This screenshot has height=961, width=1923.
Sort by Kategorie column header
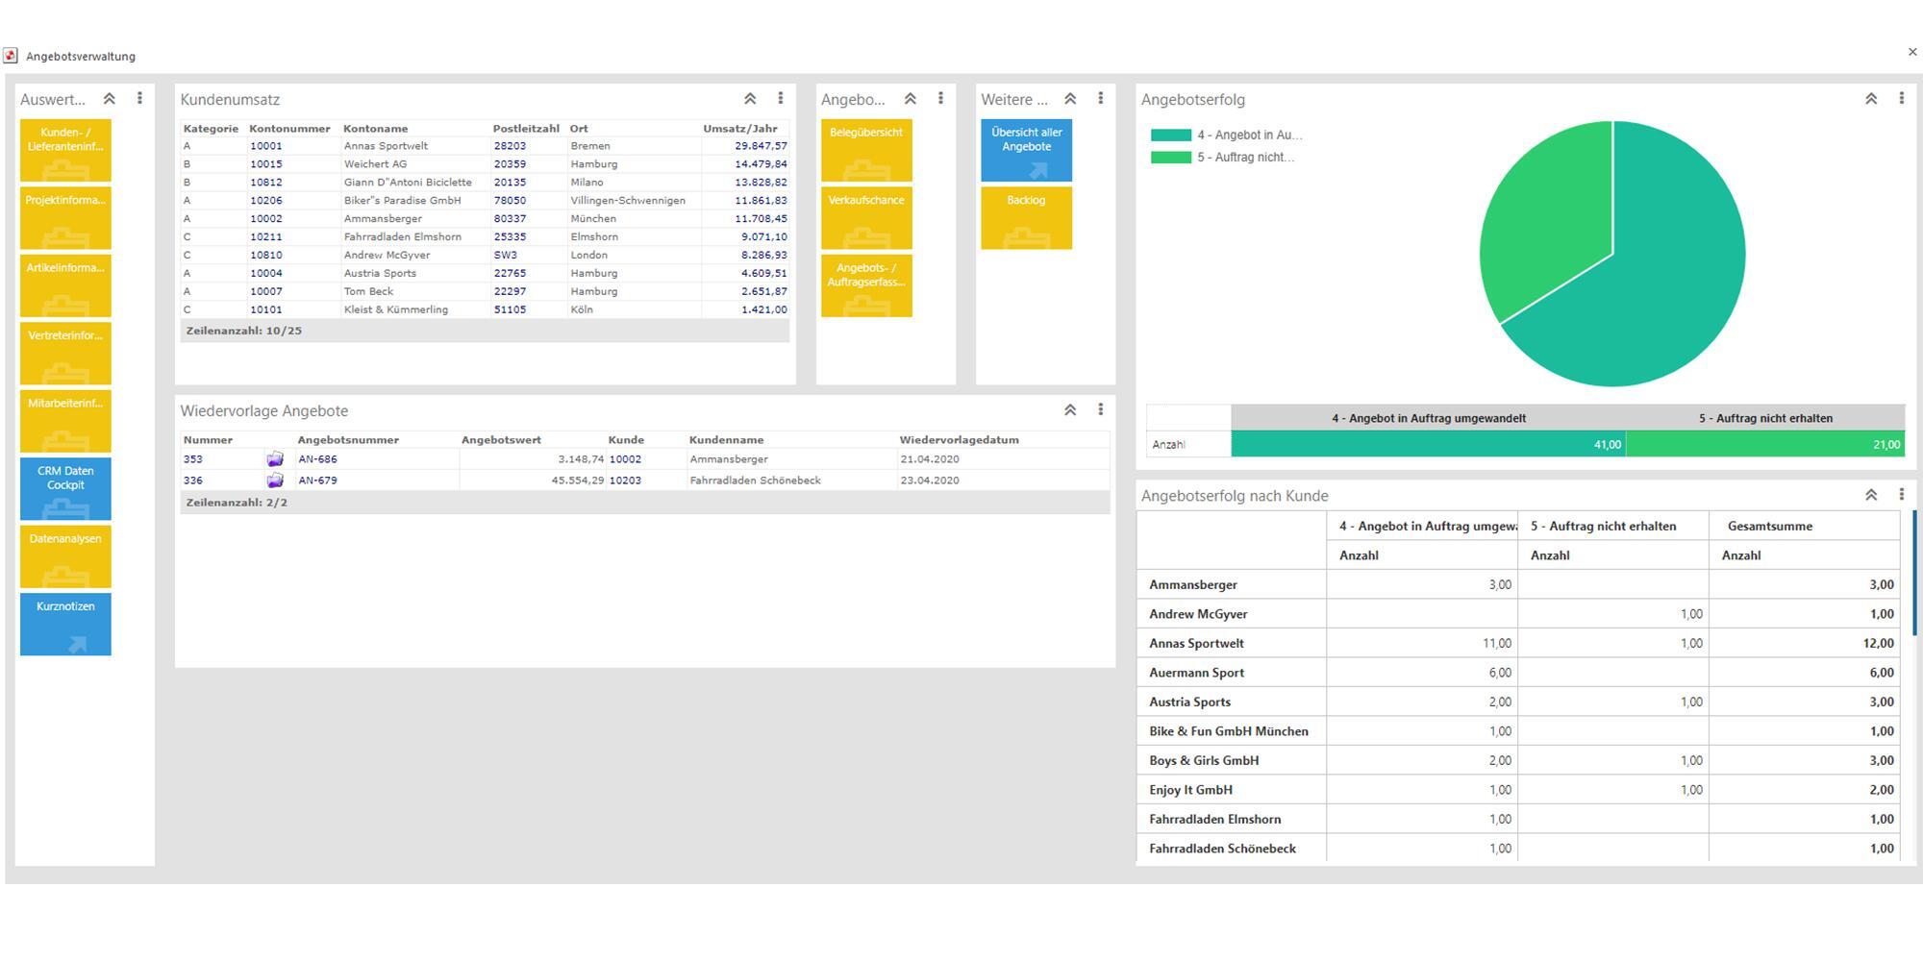[211, 129]
